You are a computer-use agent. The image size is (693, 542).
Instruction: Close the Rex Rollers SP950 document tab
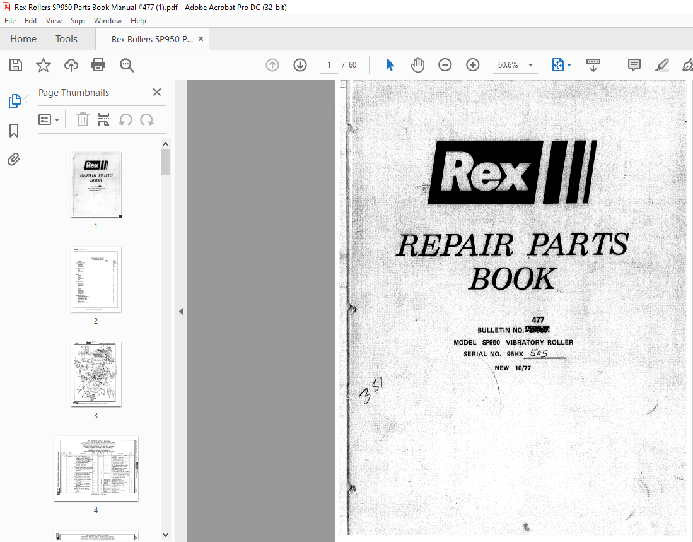[x=201, y=39]
